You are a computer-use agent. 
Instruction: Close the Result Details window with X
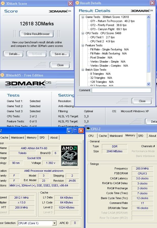[152, 3]
